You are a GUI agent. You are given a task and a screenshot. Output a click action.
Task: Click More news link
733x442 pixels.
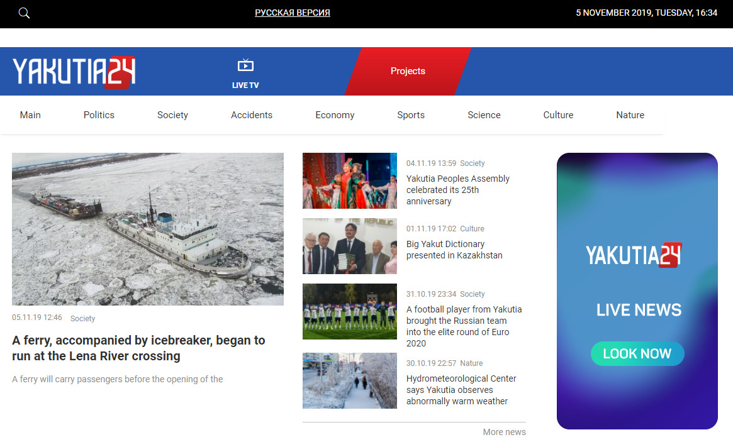504,432
